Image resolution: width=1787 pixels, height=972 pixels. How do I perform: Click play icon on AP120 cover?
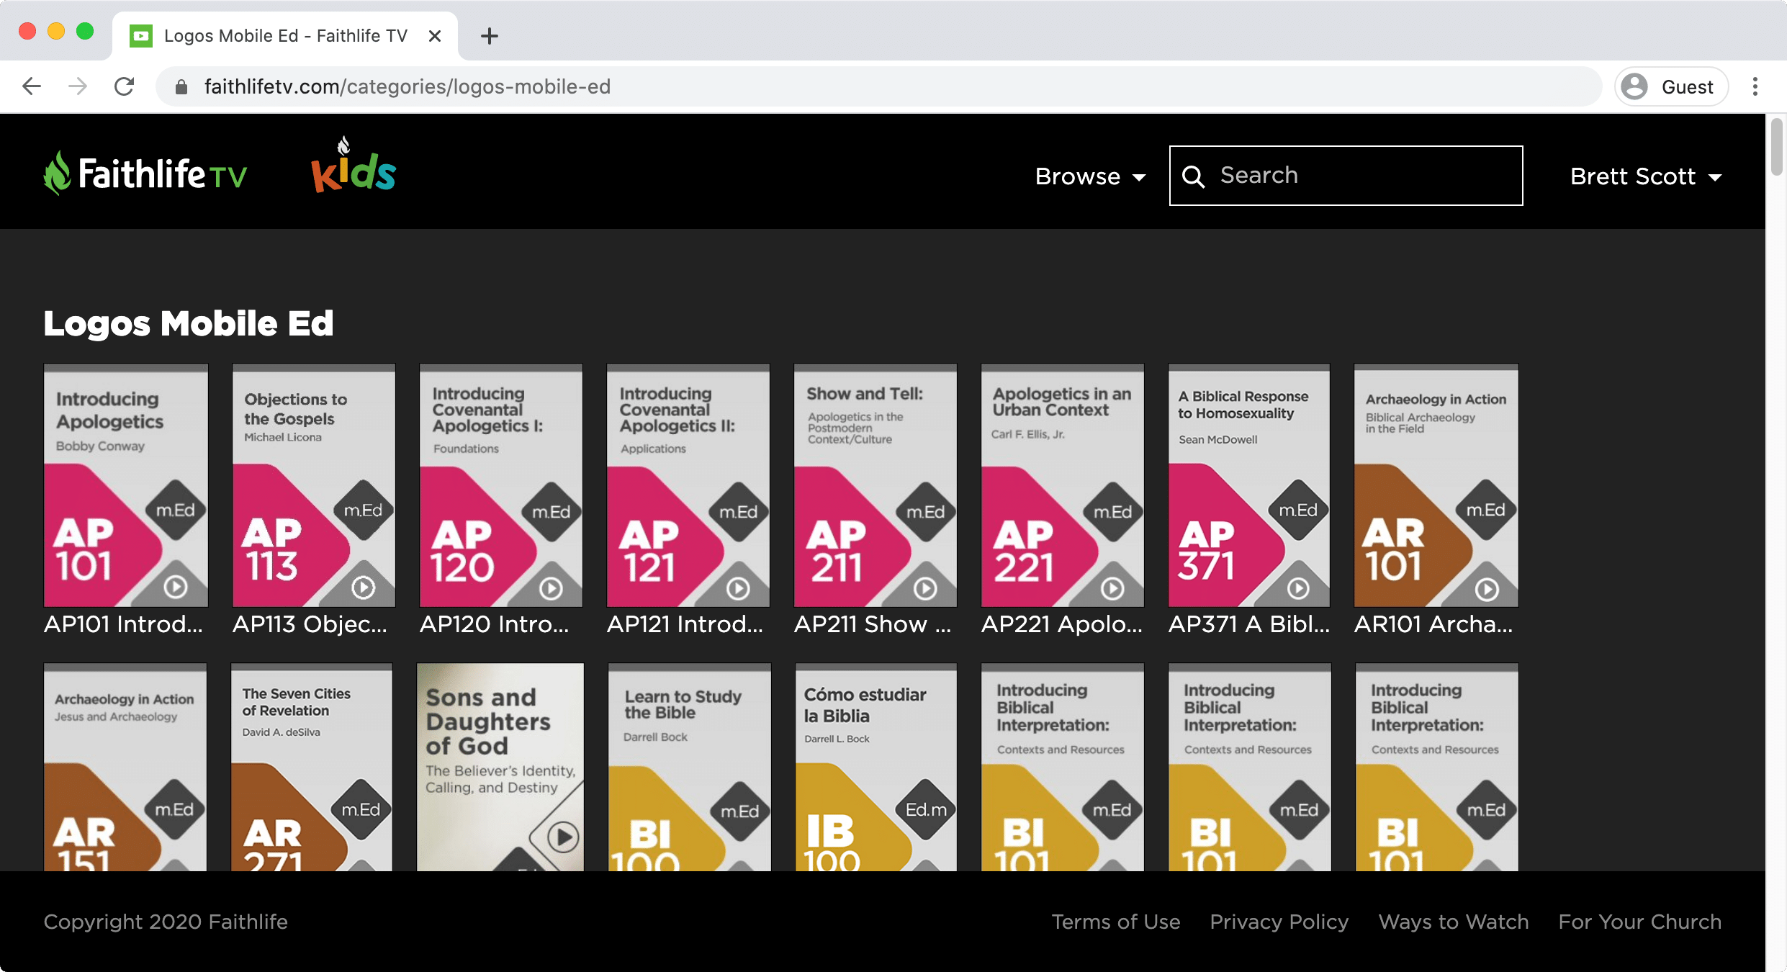click(552, 589)
